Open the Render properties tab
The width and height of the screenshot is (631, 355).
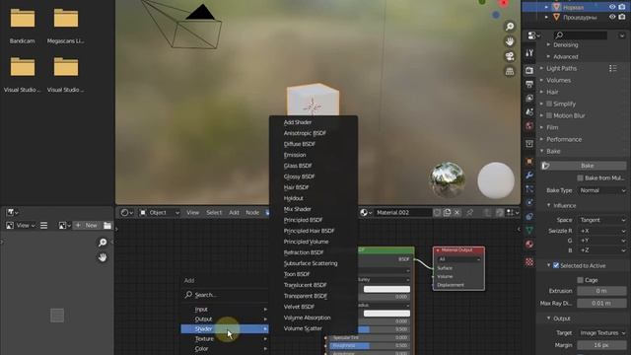click(529, 70)
